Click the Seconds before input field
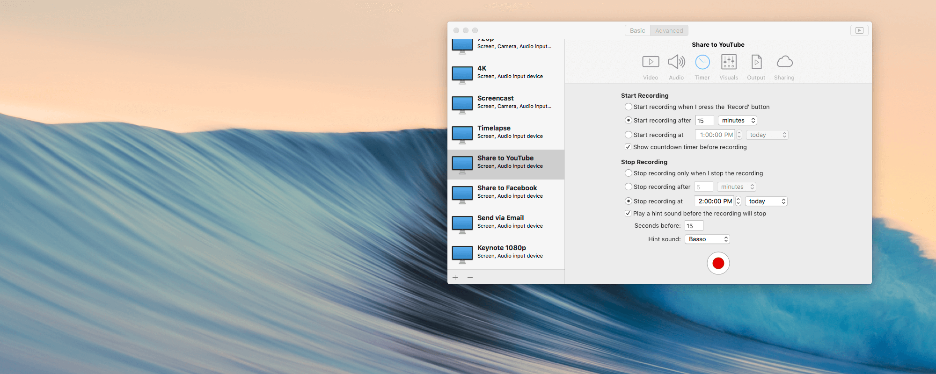 tap(694, 226)
